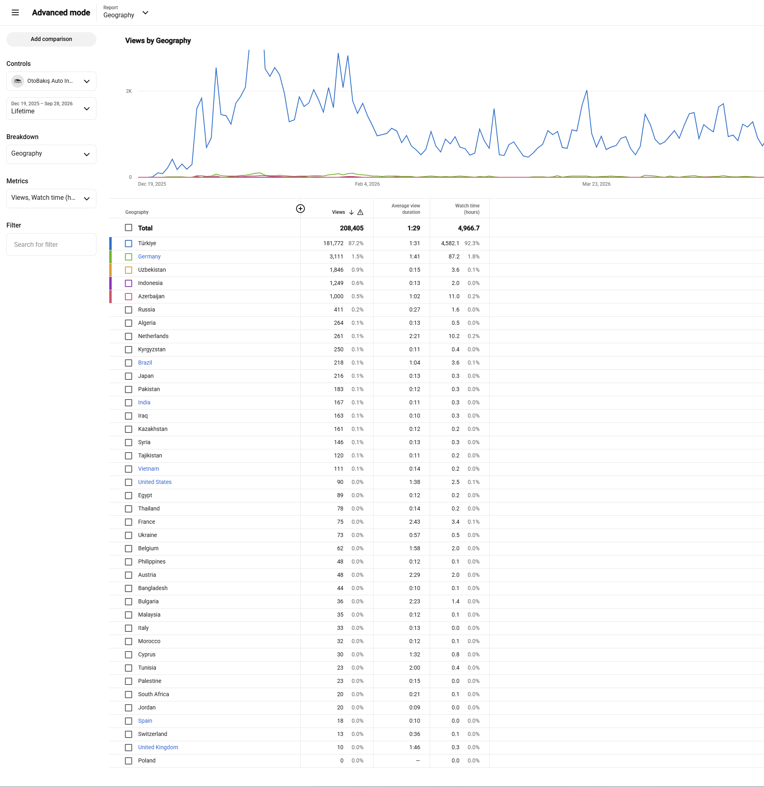Click Total views value 208,405
764x787 pixels.
pos(352,228)
